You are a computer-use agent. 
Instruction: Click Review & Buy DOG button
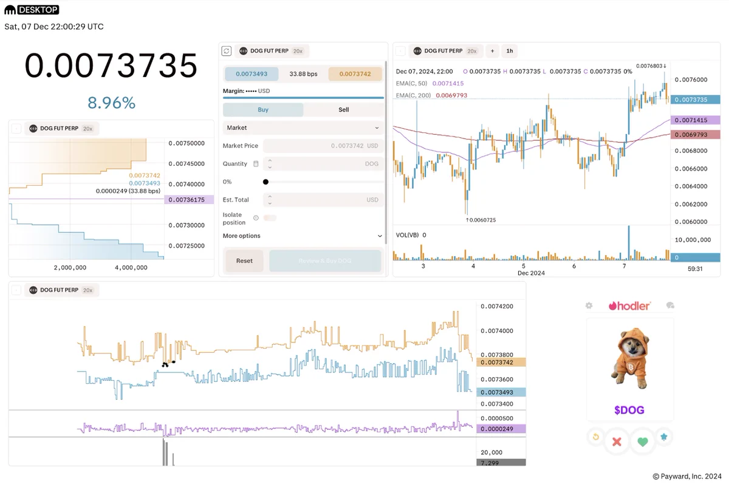pyautogui.click(x=325, y=261)
